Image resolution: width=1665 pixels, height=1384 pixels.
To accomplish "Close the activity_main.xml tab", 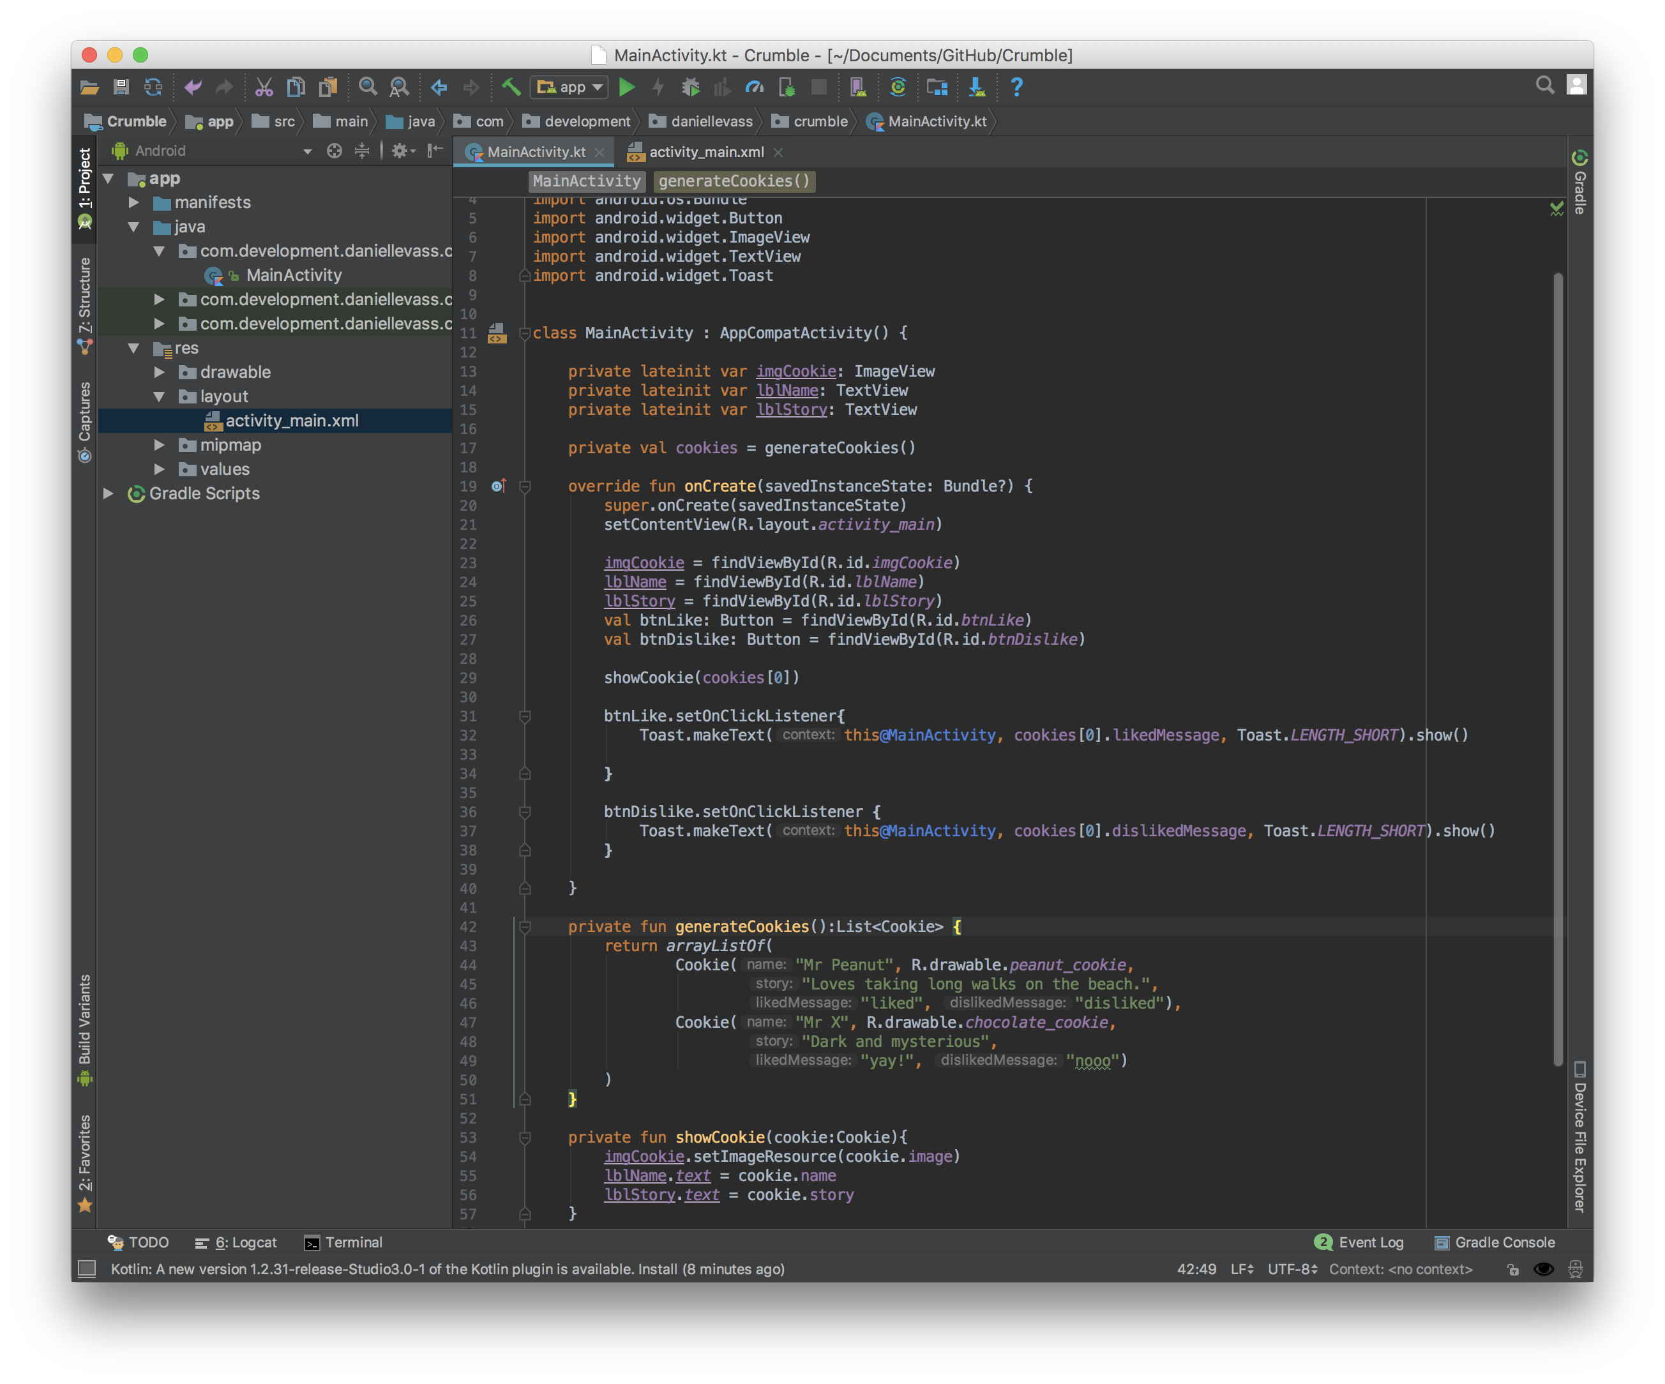I will (778, 152).
